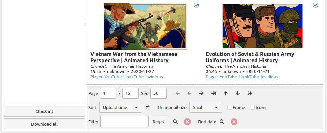The width and height of the screenshot is (327, 133).
Task: Click the Filter text input field
Action: [124, 122]
